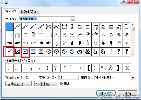Select the open palm five-finger hand symbol
The width and height of the screenshot is (141, 100).
tap(119, 43)
